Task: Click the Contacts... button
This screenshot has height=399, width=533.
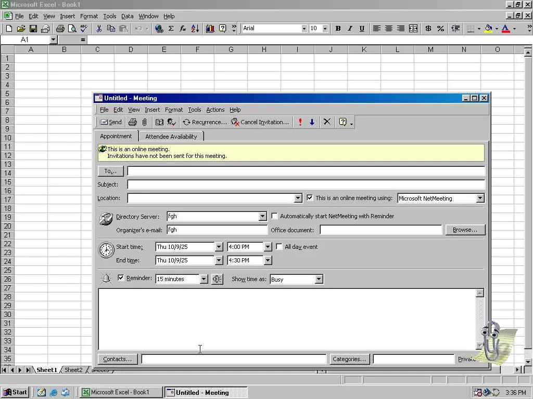Action: pos(118,359)
